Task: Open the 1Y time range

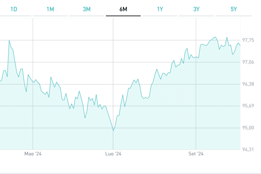Action: click(x=159, y=9)
